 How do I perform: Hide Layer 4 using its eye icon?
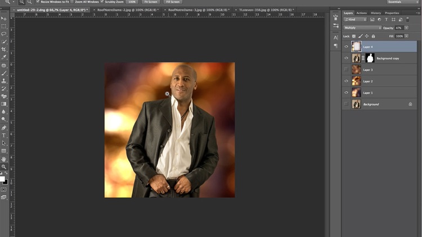tap(346, 47)
